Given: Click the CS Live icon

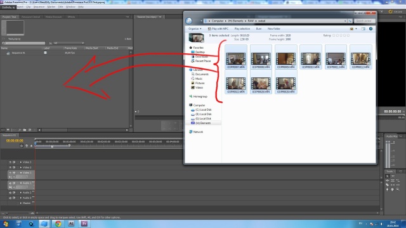Looking at the screenshot, I should pyautogui.click(x=391, y=11).
